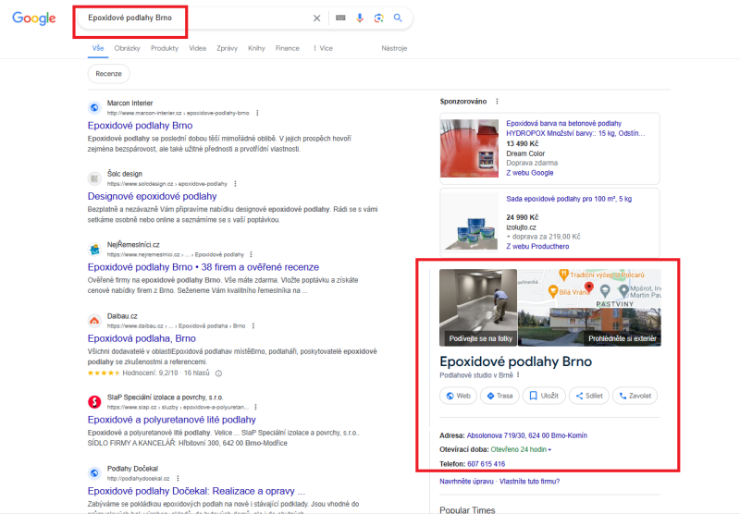The height and width of the screenshot is (514, 740).
Task: Open Daibau.cz result options menu
Action: click(253, 325)
